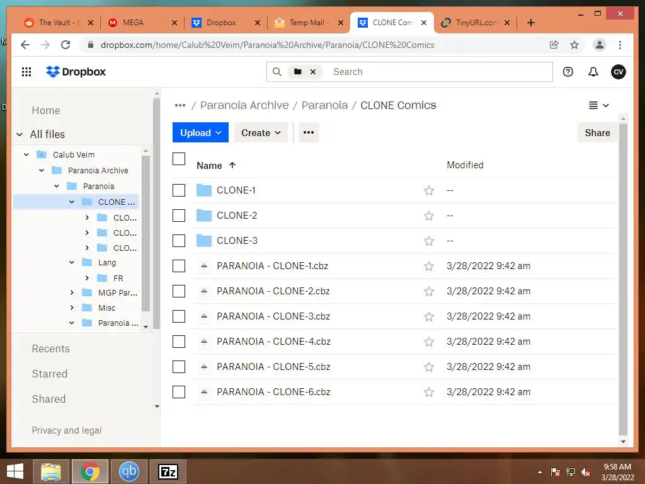Star PARANOIA - CLONE-6.cbz
The height and width of the screenshot is (484, 645).
[x=428, y=392]
